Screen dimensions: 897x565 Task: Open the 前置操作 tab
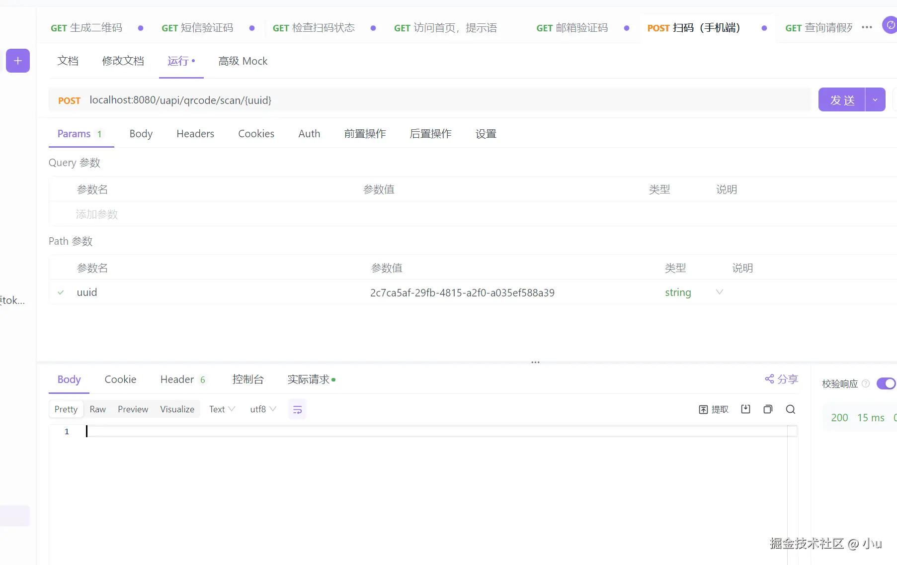coord(365,133)
